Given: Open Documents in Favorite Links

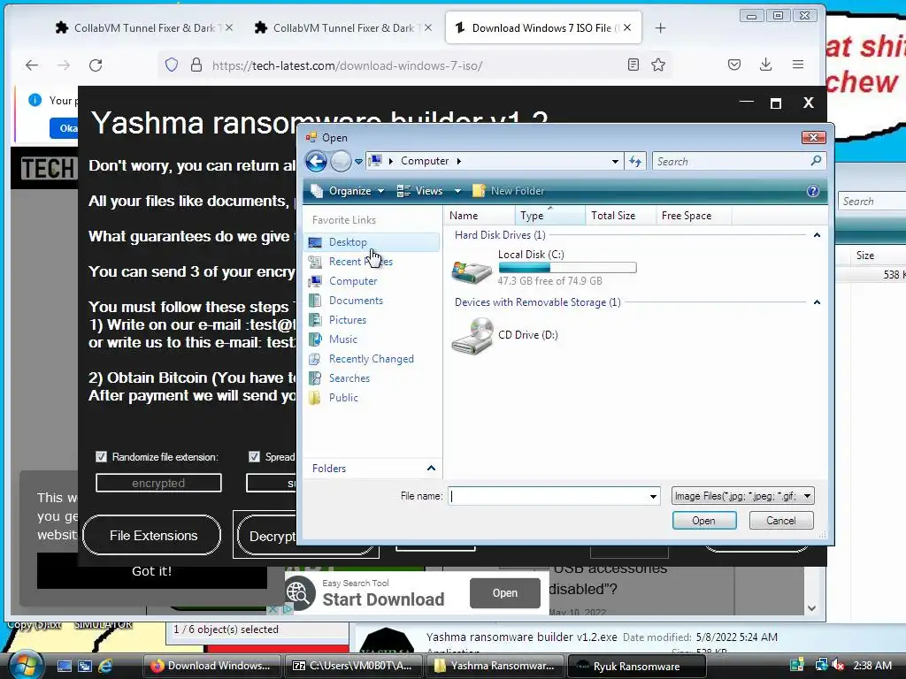Looking at the screenshot, I should (356, 301).
